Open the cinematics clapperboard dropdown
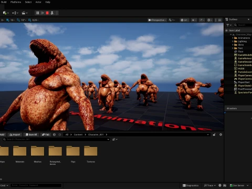The height and width of the screenshot is (189, 252). (25, 13)
